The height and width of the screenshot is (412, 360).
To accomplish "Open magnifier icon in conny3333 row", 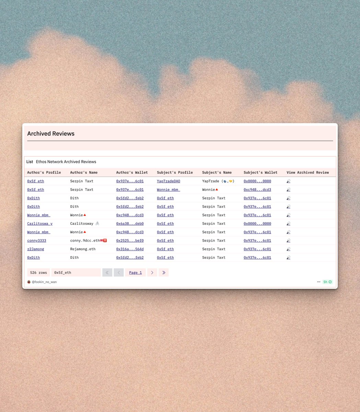I will coord(288,241).
